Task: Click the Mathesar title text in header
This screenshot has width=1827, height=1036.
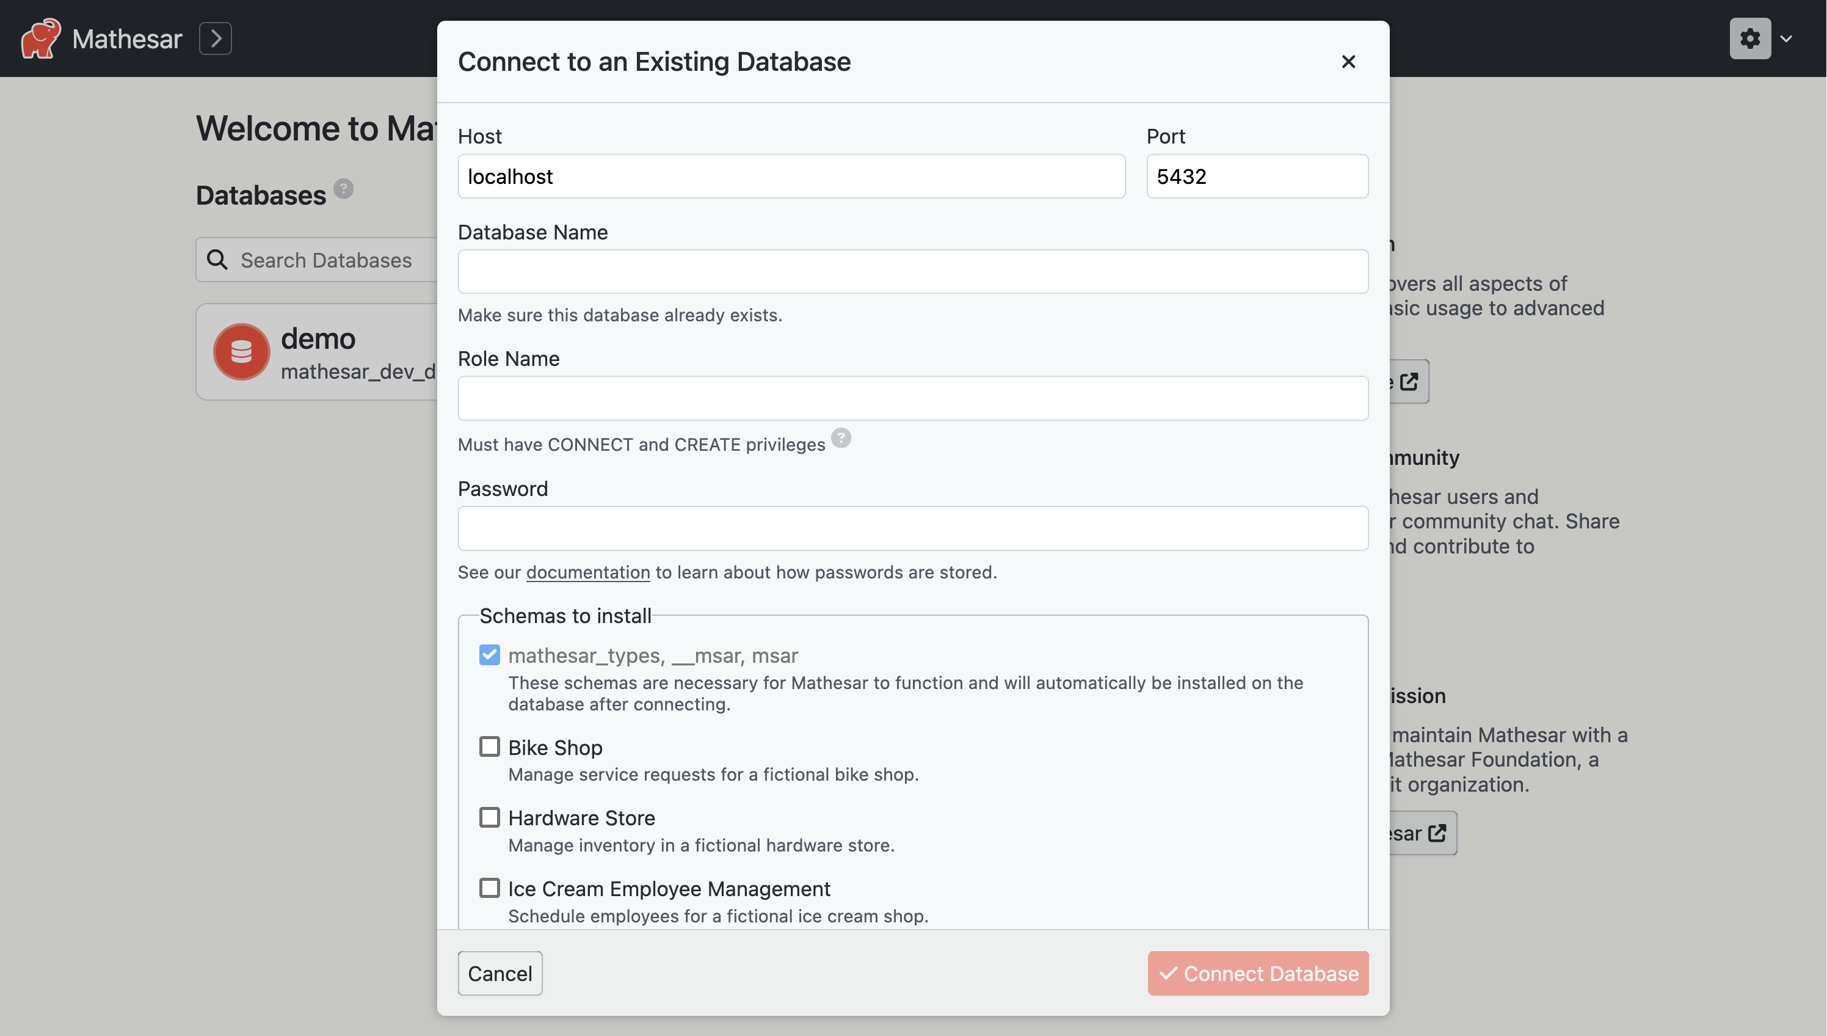Action: click(127, 39)
